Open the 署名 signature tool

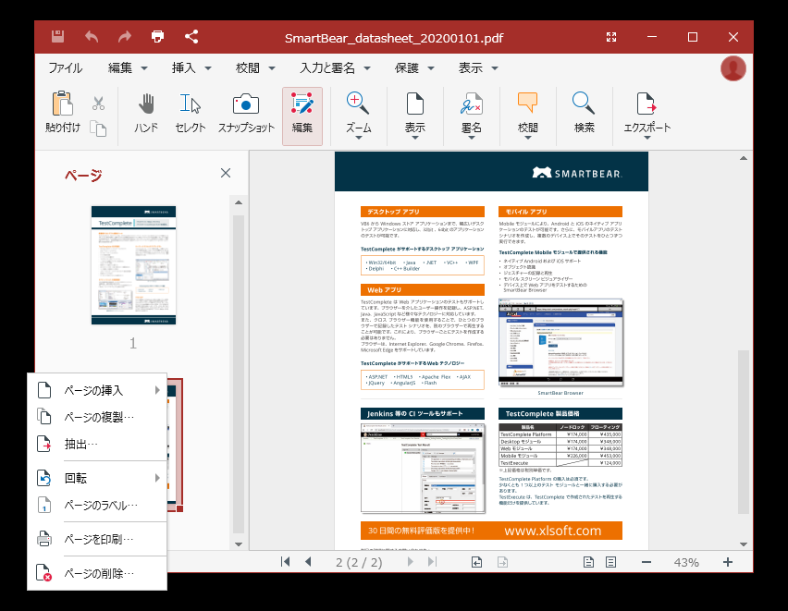(472, 116)
